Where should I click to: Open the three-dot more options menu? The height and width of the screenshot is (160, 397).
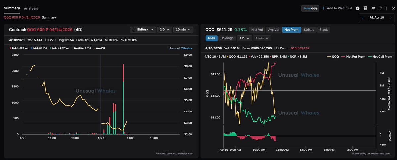386,8
